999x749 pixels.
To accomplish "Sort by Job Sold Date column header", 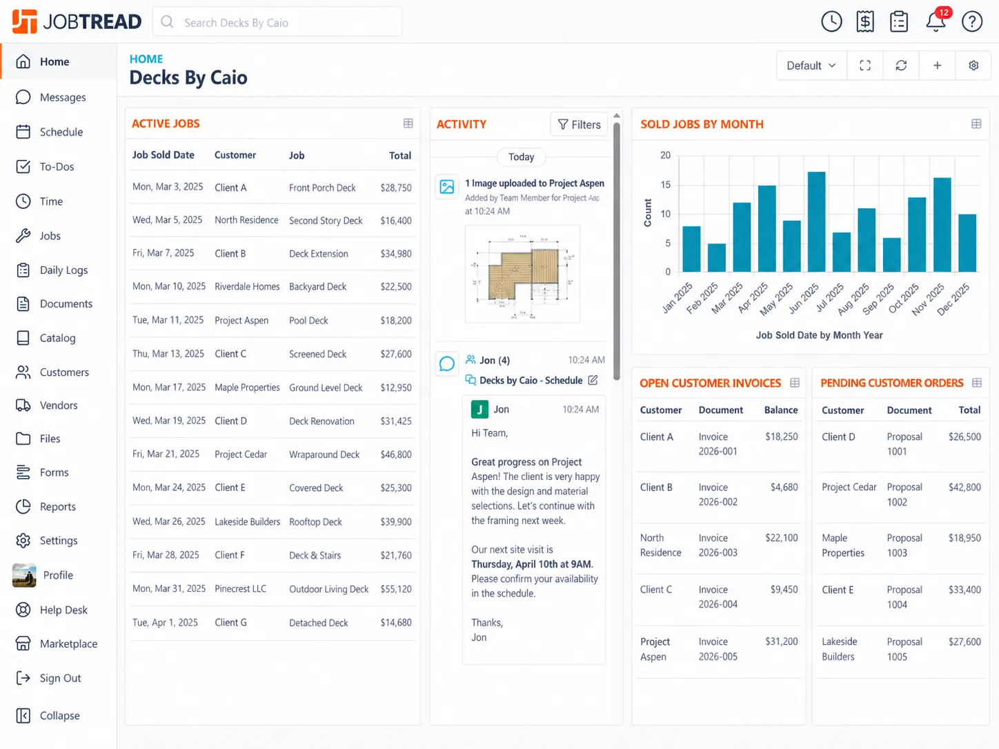I will pyautogui.click(x=164, y=155).
